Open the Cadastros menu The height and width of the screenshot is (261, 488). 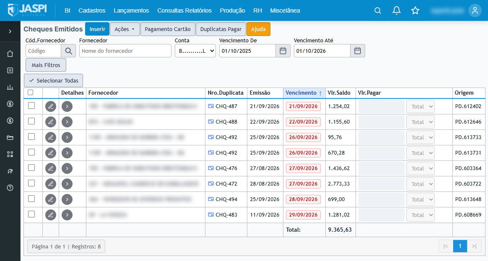coord(92,10)
